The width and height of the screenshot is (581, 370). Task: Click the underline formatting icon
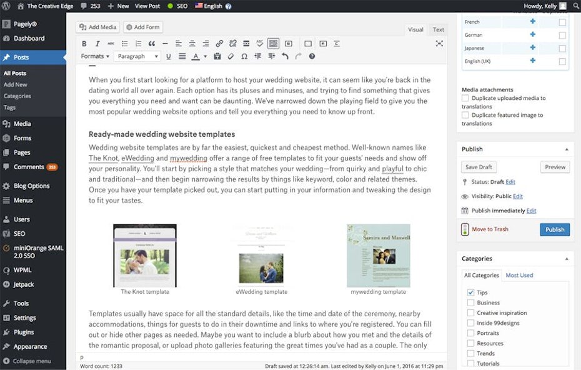(x=168, y=56)
